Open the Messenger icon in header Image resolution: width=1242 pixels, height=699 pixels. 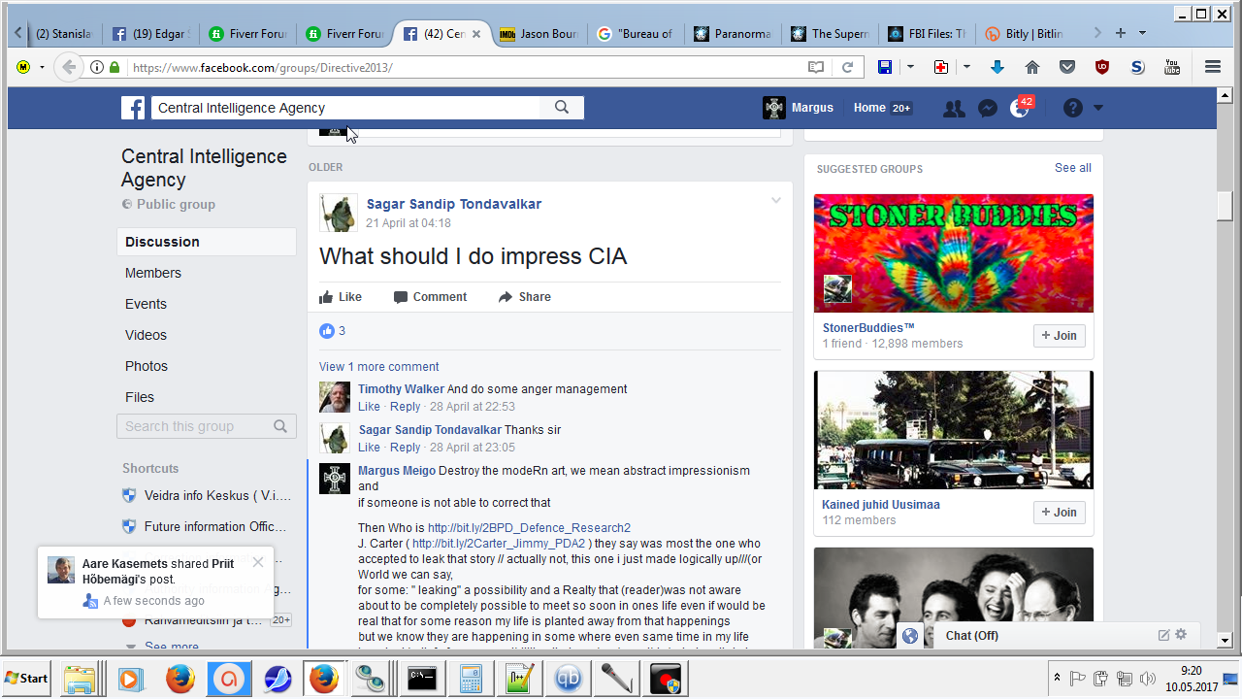[x=988, y=109]
